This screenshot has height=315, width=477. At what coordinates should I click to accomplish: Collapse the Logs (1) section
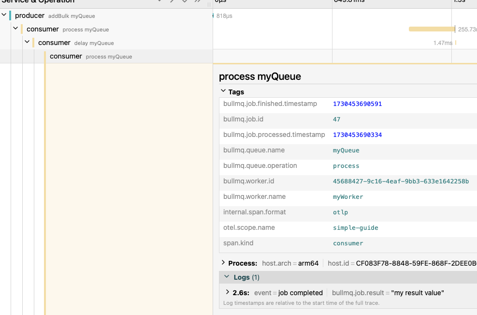[227, 277]
